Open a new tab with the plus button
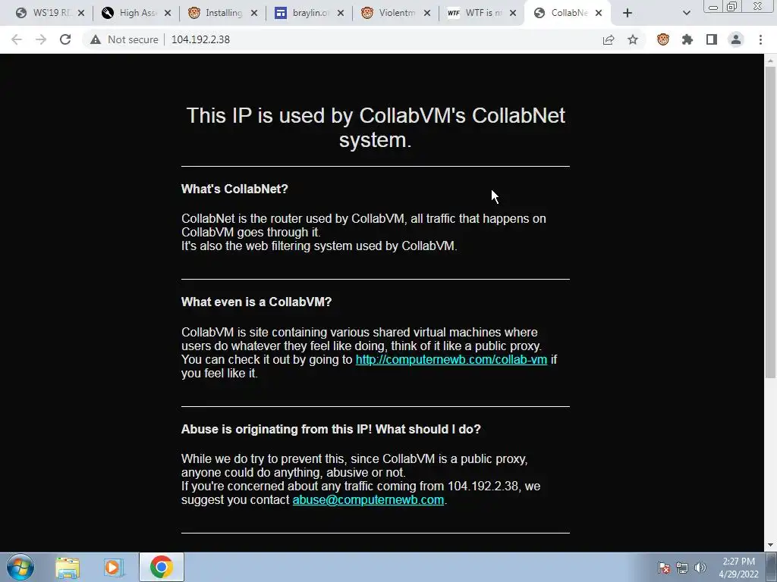 [628, 13]
